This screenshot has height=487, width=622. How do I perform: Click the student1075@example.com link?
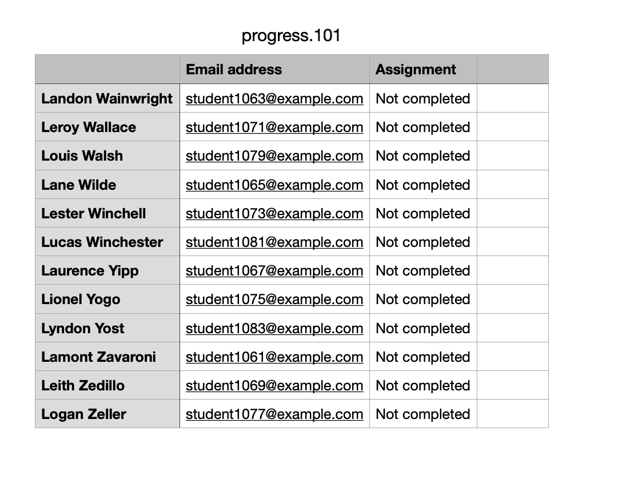(274, 299)
